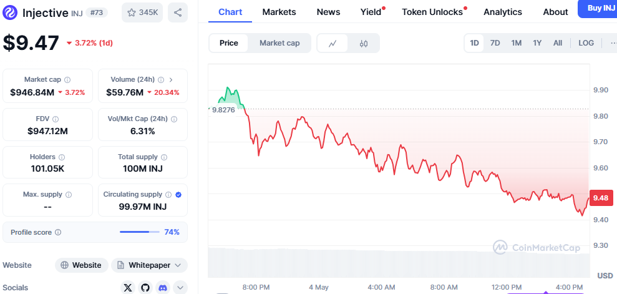The height and width of the screenshot is (294, 617).
Task: Open the Discord social icon
Action: tap(163, 288)
